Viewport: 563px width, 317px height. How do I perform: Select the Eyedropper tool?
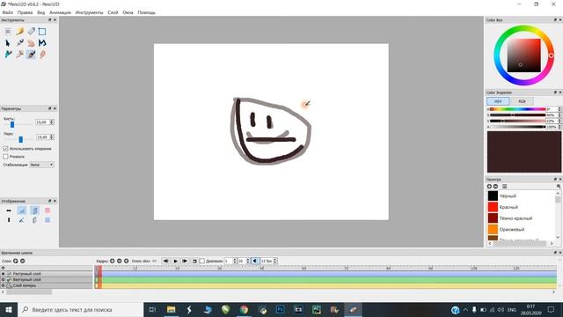click(x=19, y=55)
